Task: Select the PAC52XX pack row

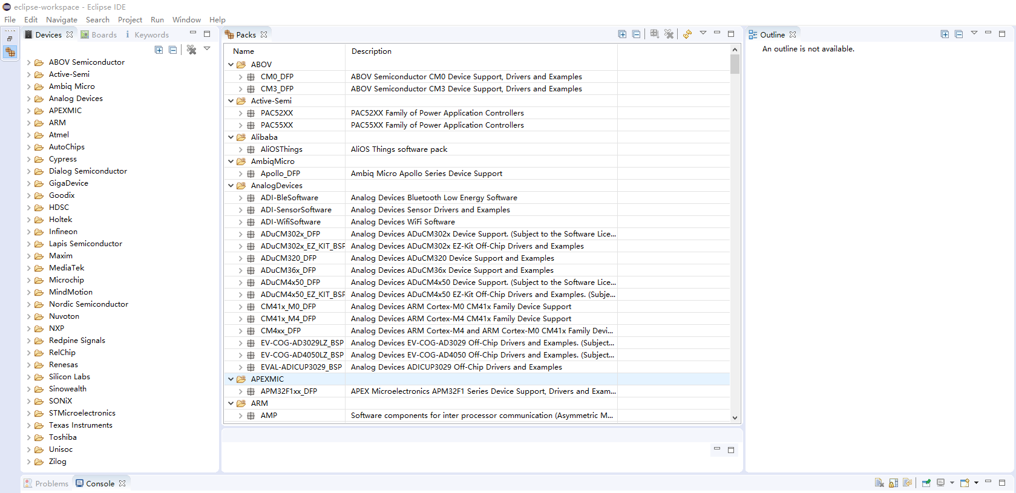Action: coord(477,113)
